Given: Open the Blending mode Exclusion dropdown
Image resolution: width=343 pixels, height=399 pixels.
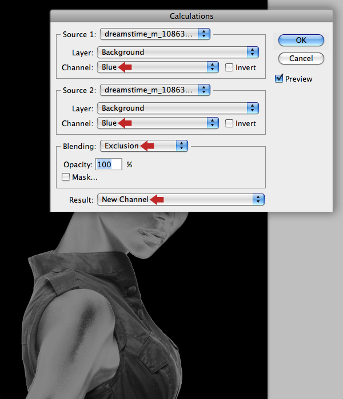Looking at the screenshot, I should (x=144, y=146).
